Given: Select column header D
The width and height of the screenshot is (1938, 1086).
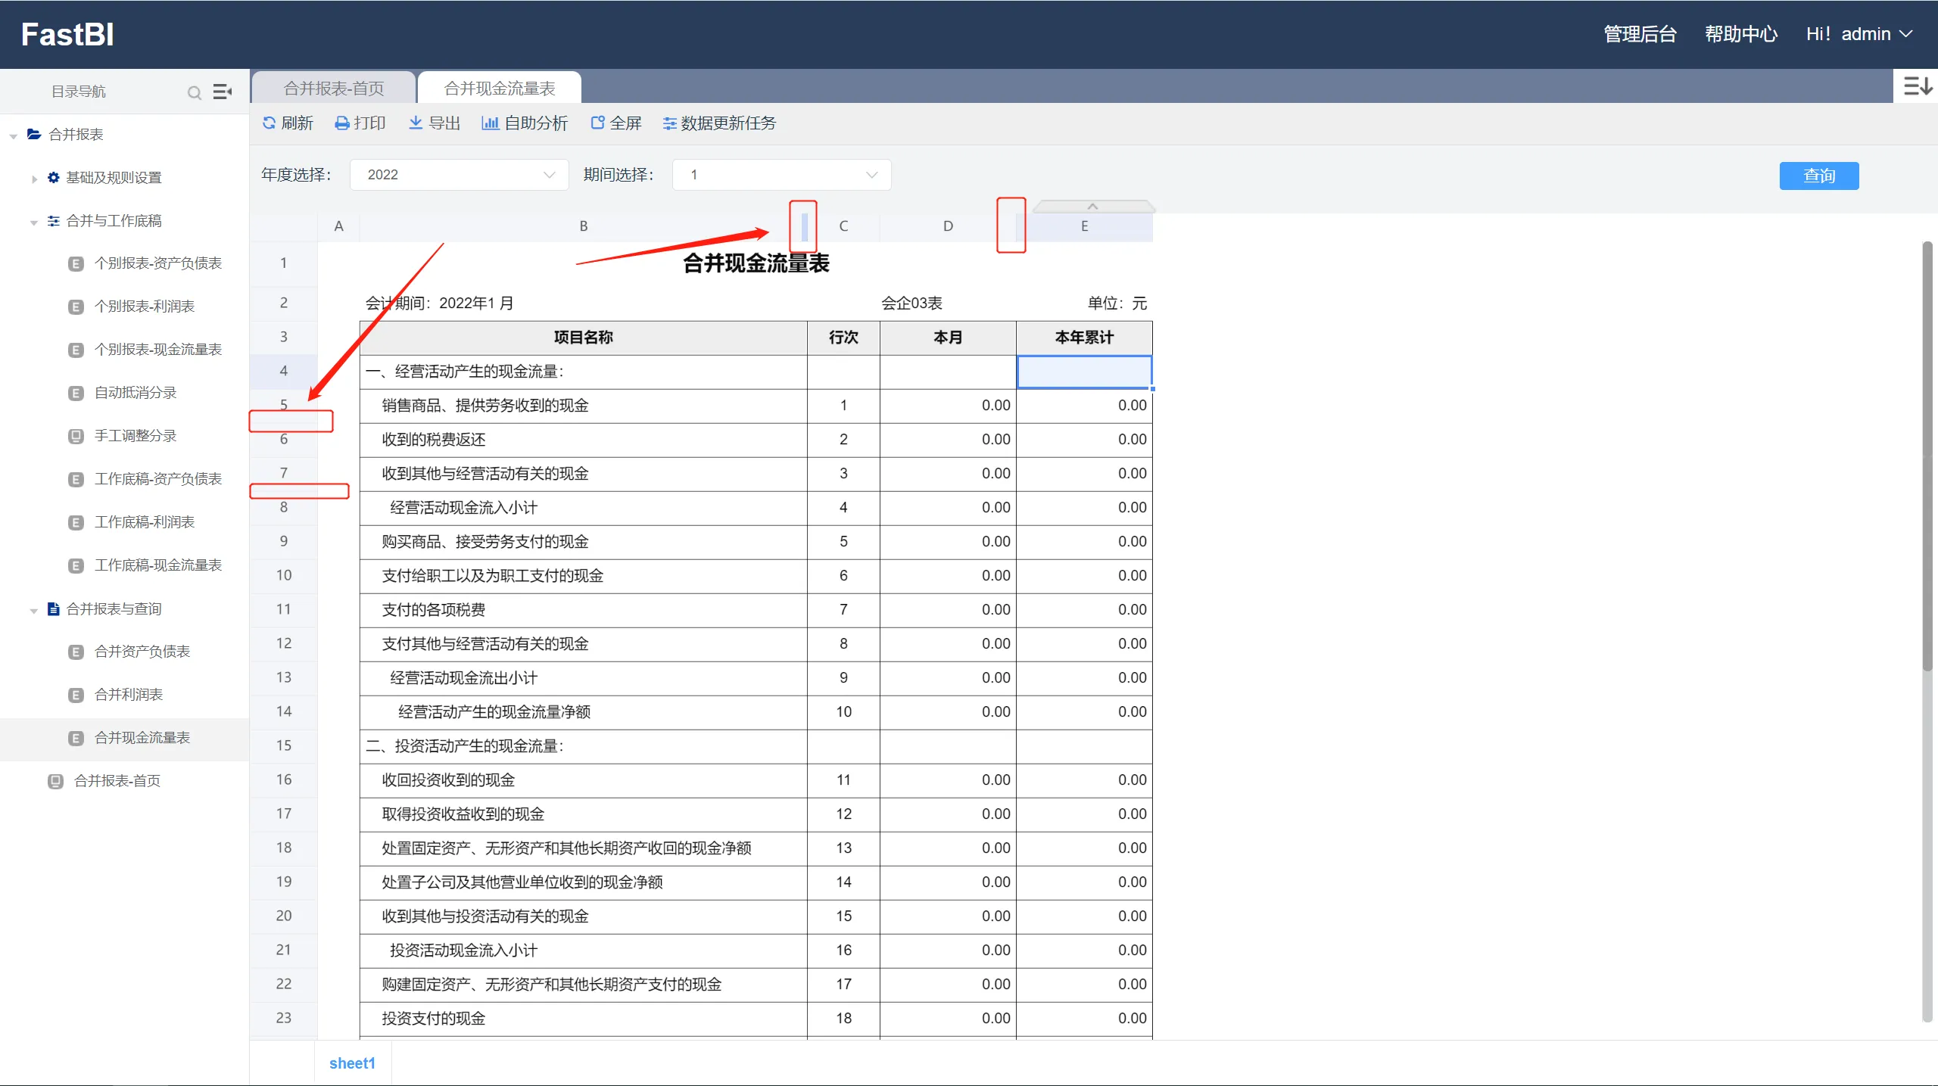Looking at the screenshot, I should tap(948, 226).
